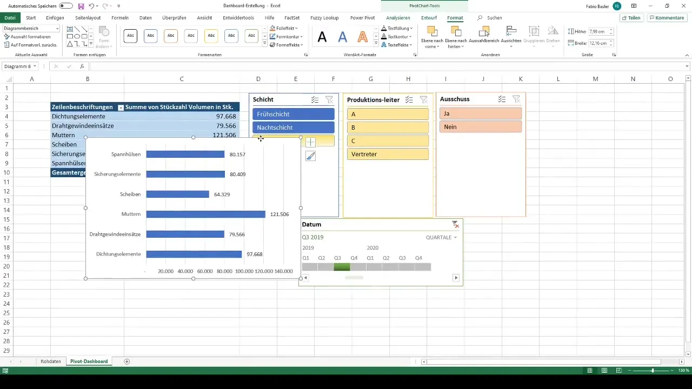Click the Undo arrow icon
Screen dimensions: 692x389
(91, 6)
